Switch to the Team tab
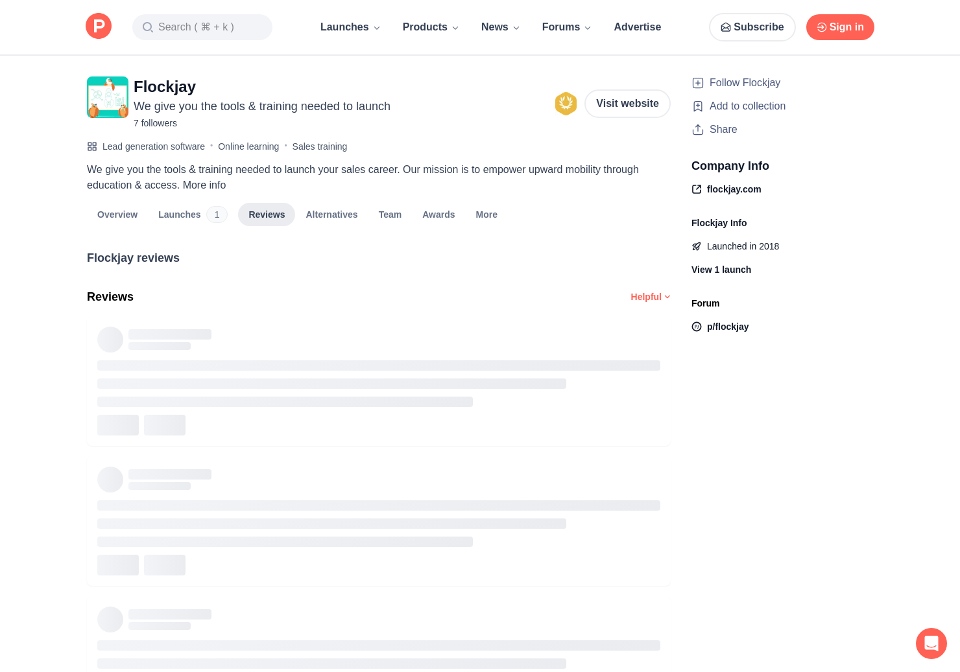 click(390, 214)
